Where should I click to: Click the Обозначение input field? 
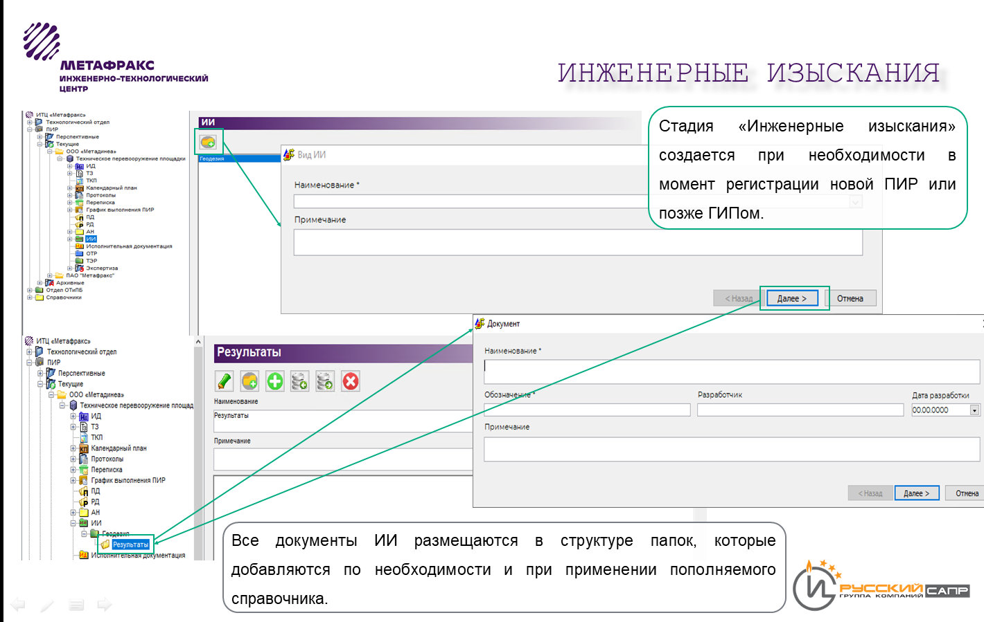coord(587,410)
